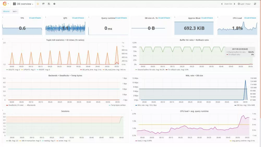
Task: Open the Grafana logo main menu
Action: coord(5,4)
